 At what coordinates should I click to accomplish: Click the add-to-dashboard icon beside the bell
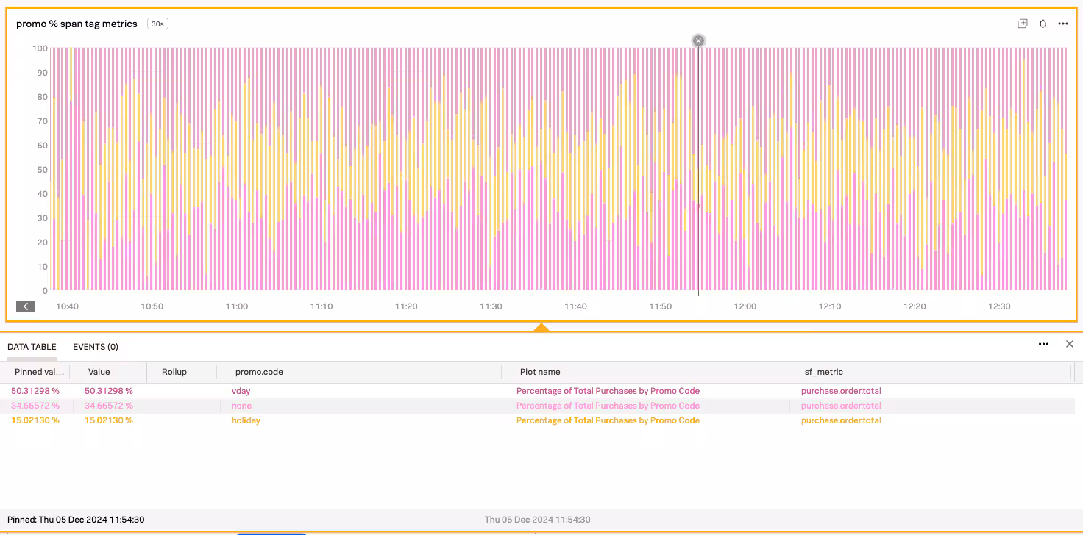pos(1023,24)
